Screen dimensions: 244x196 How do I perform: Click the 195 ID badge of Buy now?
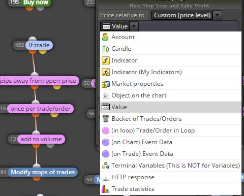pyautogui.click(x=14, y=3)
